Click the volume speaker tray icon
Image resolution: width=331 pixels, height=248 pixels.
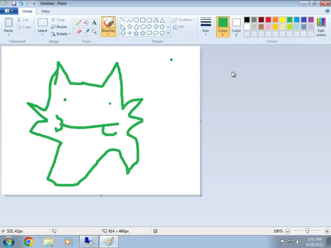298,242
